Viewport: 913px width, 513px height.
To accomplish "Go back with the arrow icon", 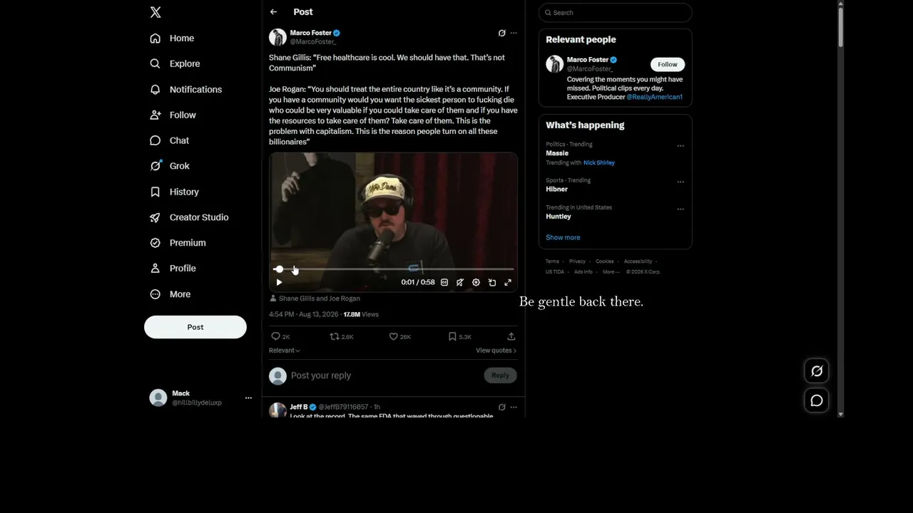I will [x=273, y=12].
